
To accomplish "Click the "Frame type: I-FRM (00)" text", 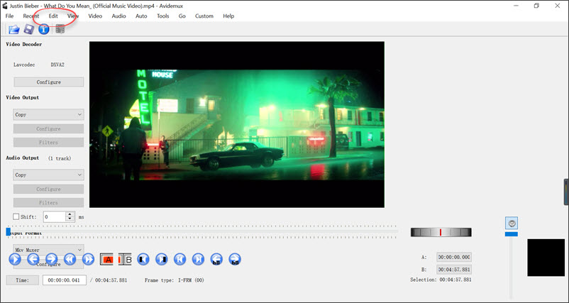I will (175, 280).
